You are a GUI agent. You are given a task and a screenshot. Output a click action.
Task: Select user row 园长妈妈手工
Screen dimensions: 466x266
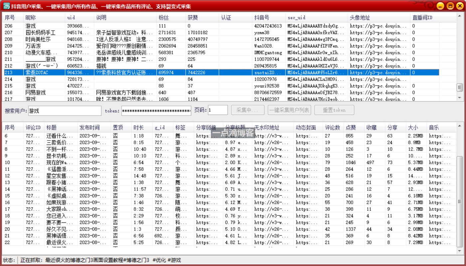(221, 33)
